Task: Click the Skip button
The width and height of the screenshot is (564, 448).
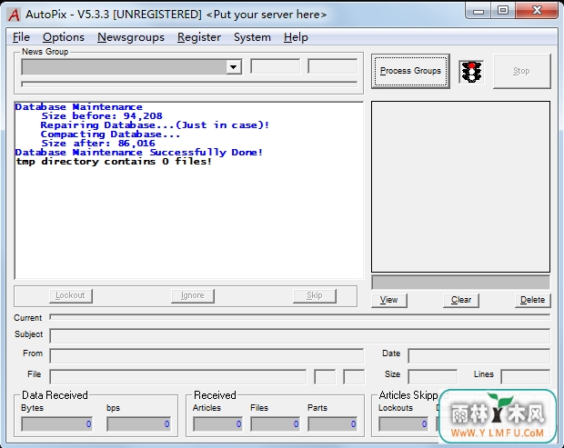Action: tap(315, 295)
